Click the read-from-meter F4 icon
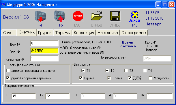176x105 pixels. point(40,16)
